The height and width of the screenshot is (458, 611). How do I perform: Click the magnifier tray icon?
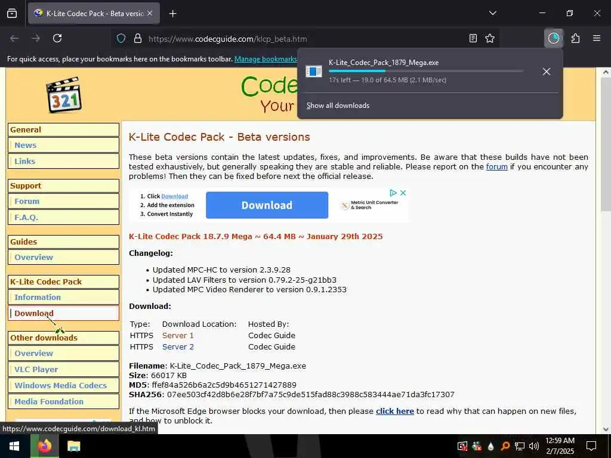point(505,446)
